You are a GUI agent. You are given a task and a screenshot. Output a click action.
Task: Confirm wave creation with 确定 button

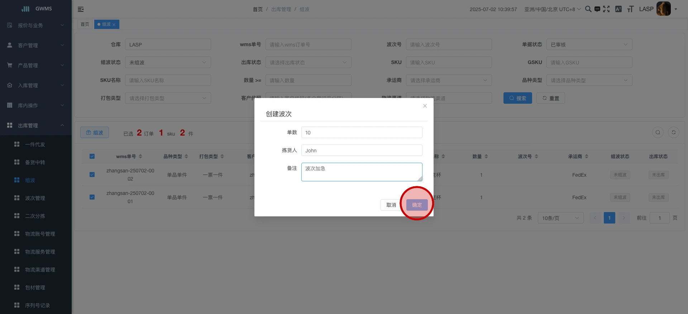click(x=417, y=205)
